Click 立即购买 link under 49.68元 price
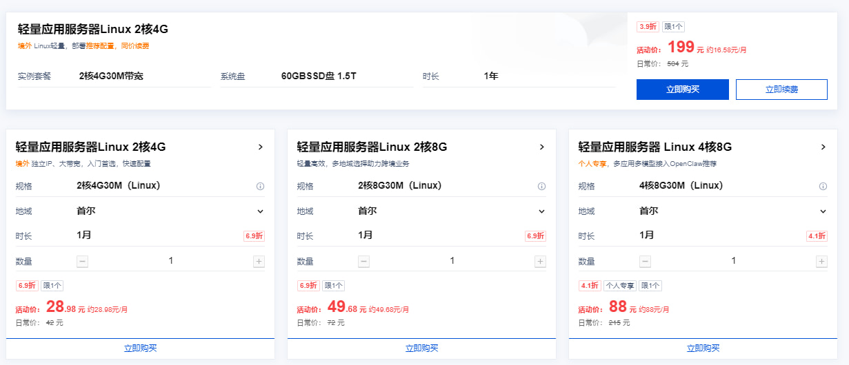Screen dimensions: 849x365 (x=422, y=348)
